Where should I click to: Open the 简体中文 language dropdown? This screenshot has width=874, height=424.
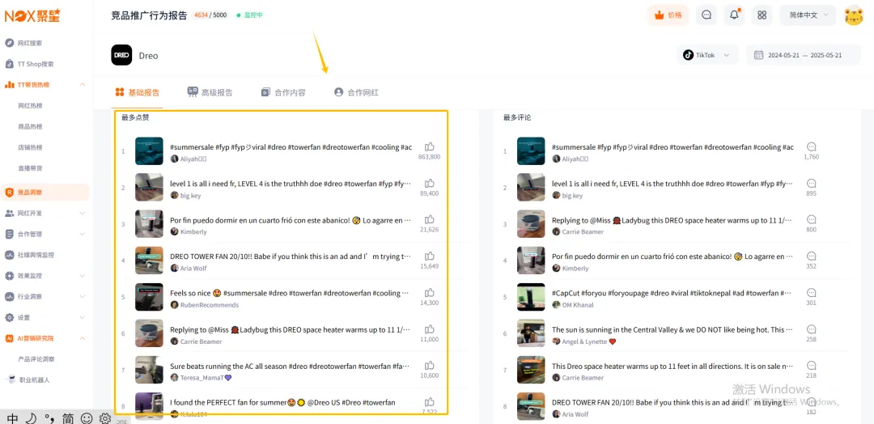click(x=808, y=15)
